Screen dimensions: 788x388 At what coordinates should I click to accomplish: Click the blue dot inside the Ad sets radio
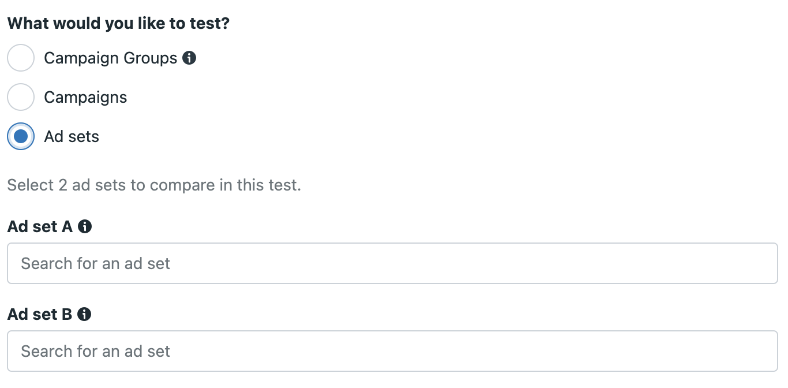[21, 136]
